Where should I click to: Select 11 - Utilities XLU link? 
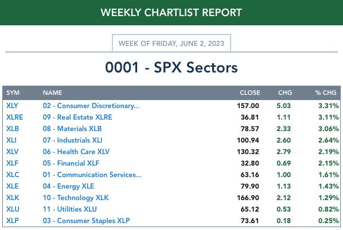69,209
